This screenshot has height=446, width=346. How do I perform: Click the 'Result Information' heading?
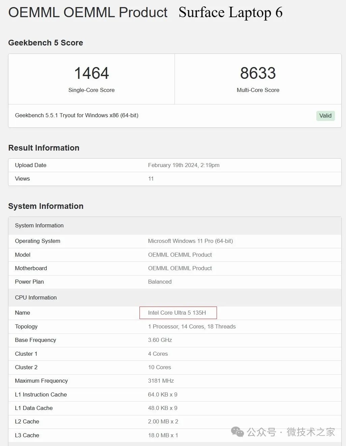pos(44,148)
